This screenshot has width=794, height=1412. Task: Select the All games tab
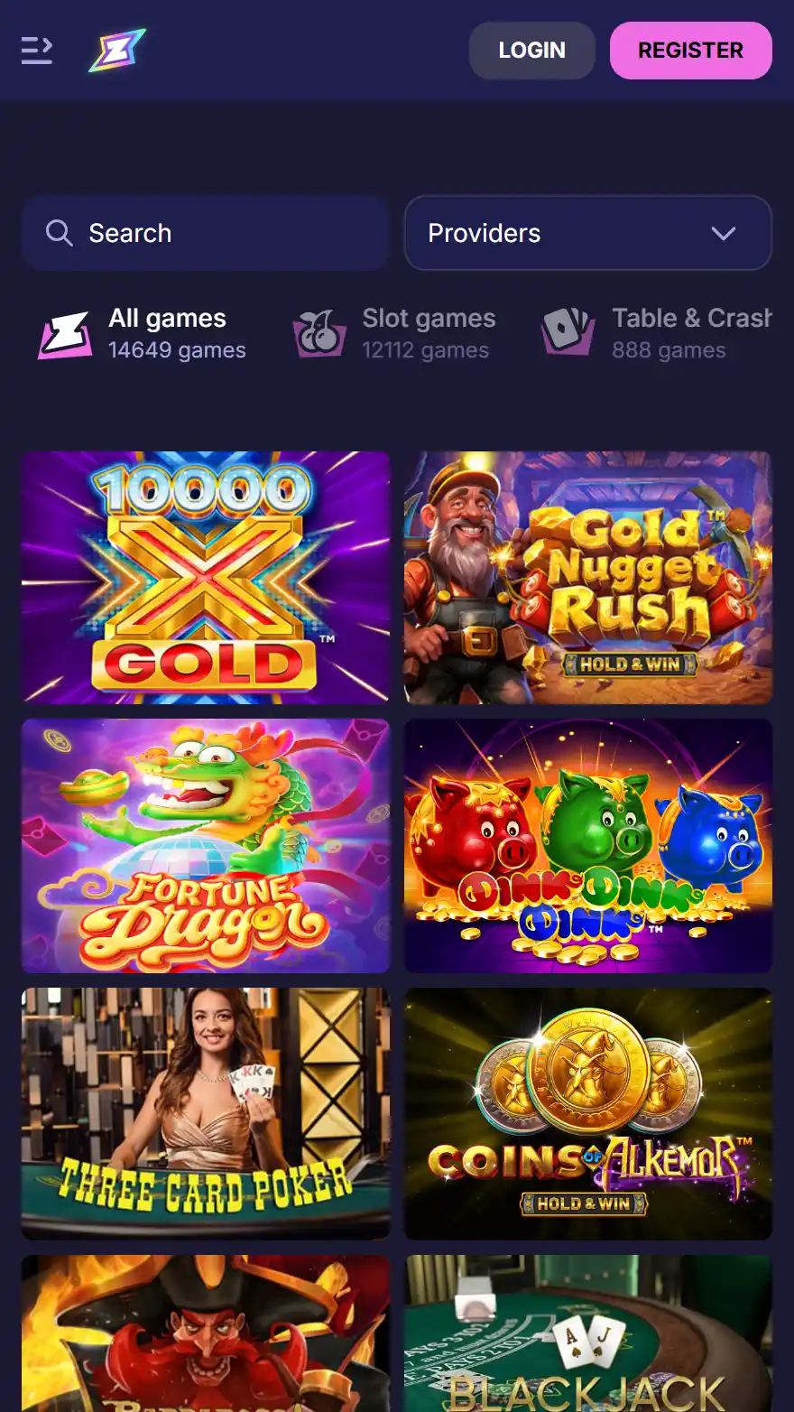(142, 334)
